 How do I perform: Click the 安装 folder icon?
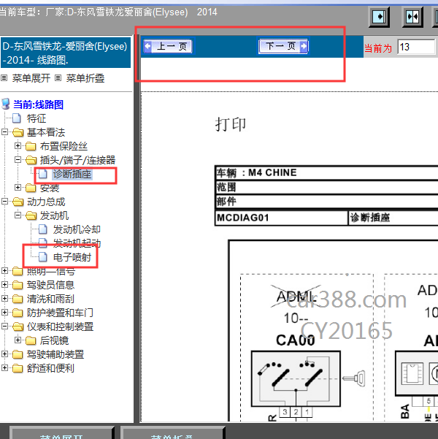click(x=31, y=188)
